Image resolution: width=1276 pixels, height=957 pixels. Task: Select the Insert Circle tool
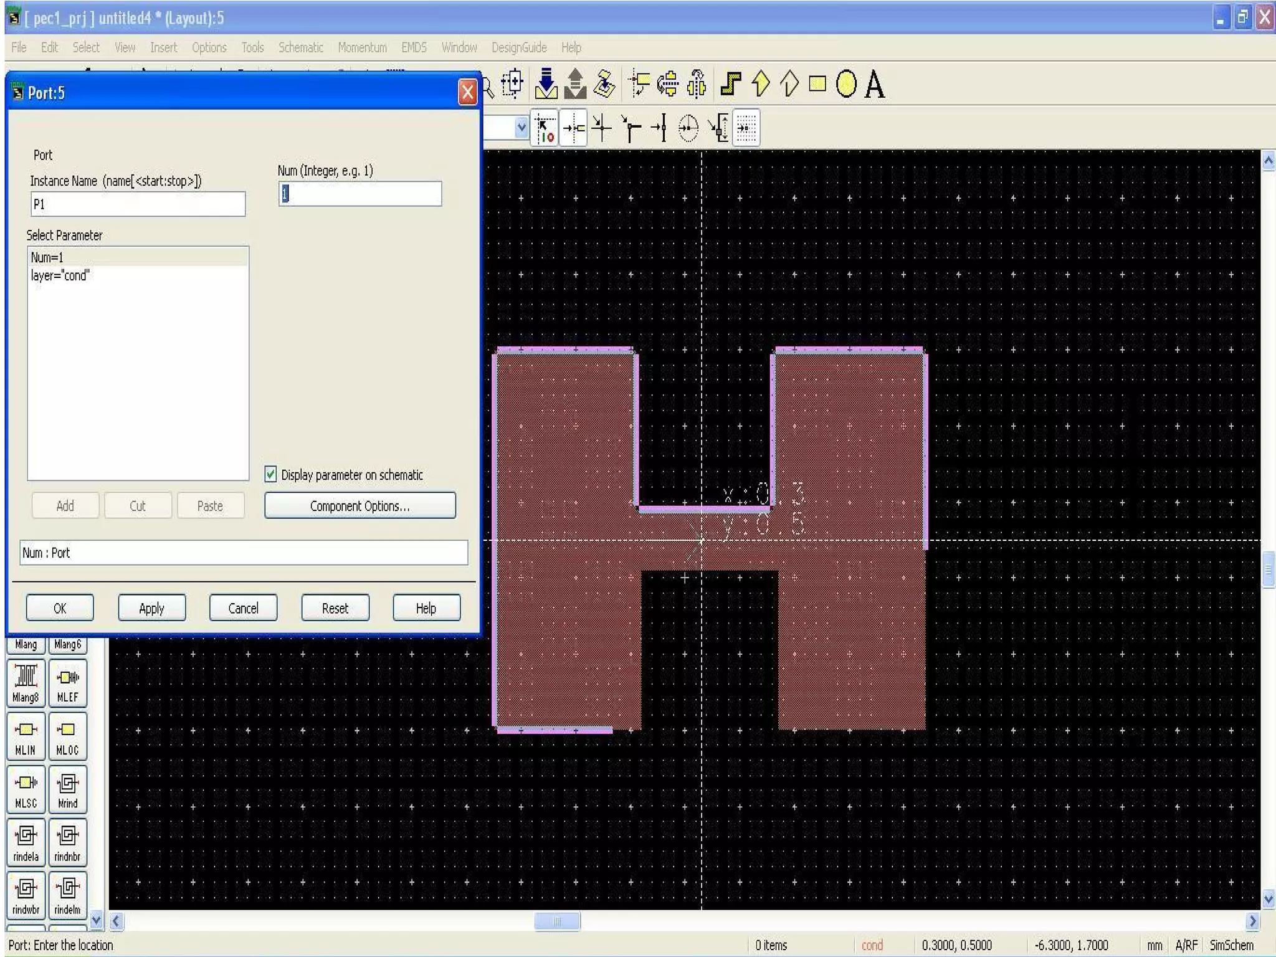[x=845, y=84]
